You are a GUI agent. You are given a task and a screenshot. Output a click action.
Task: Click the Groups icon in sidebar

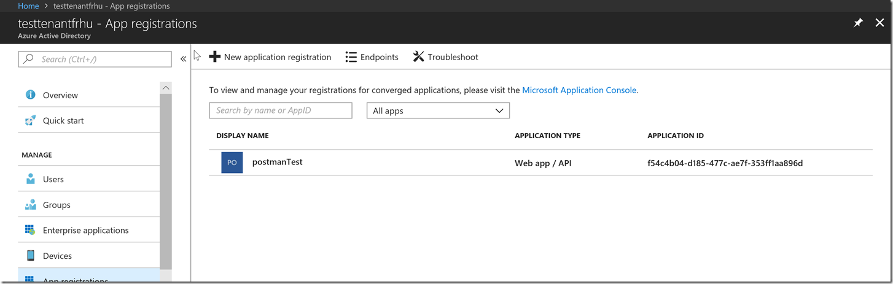click(30, 205)
